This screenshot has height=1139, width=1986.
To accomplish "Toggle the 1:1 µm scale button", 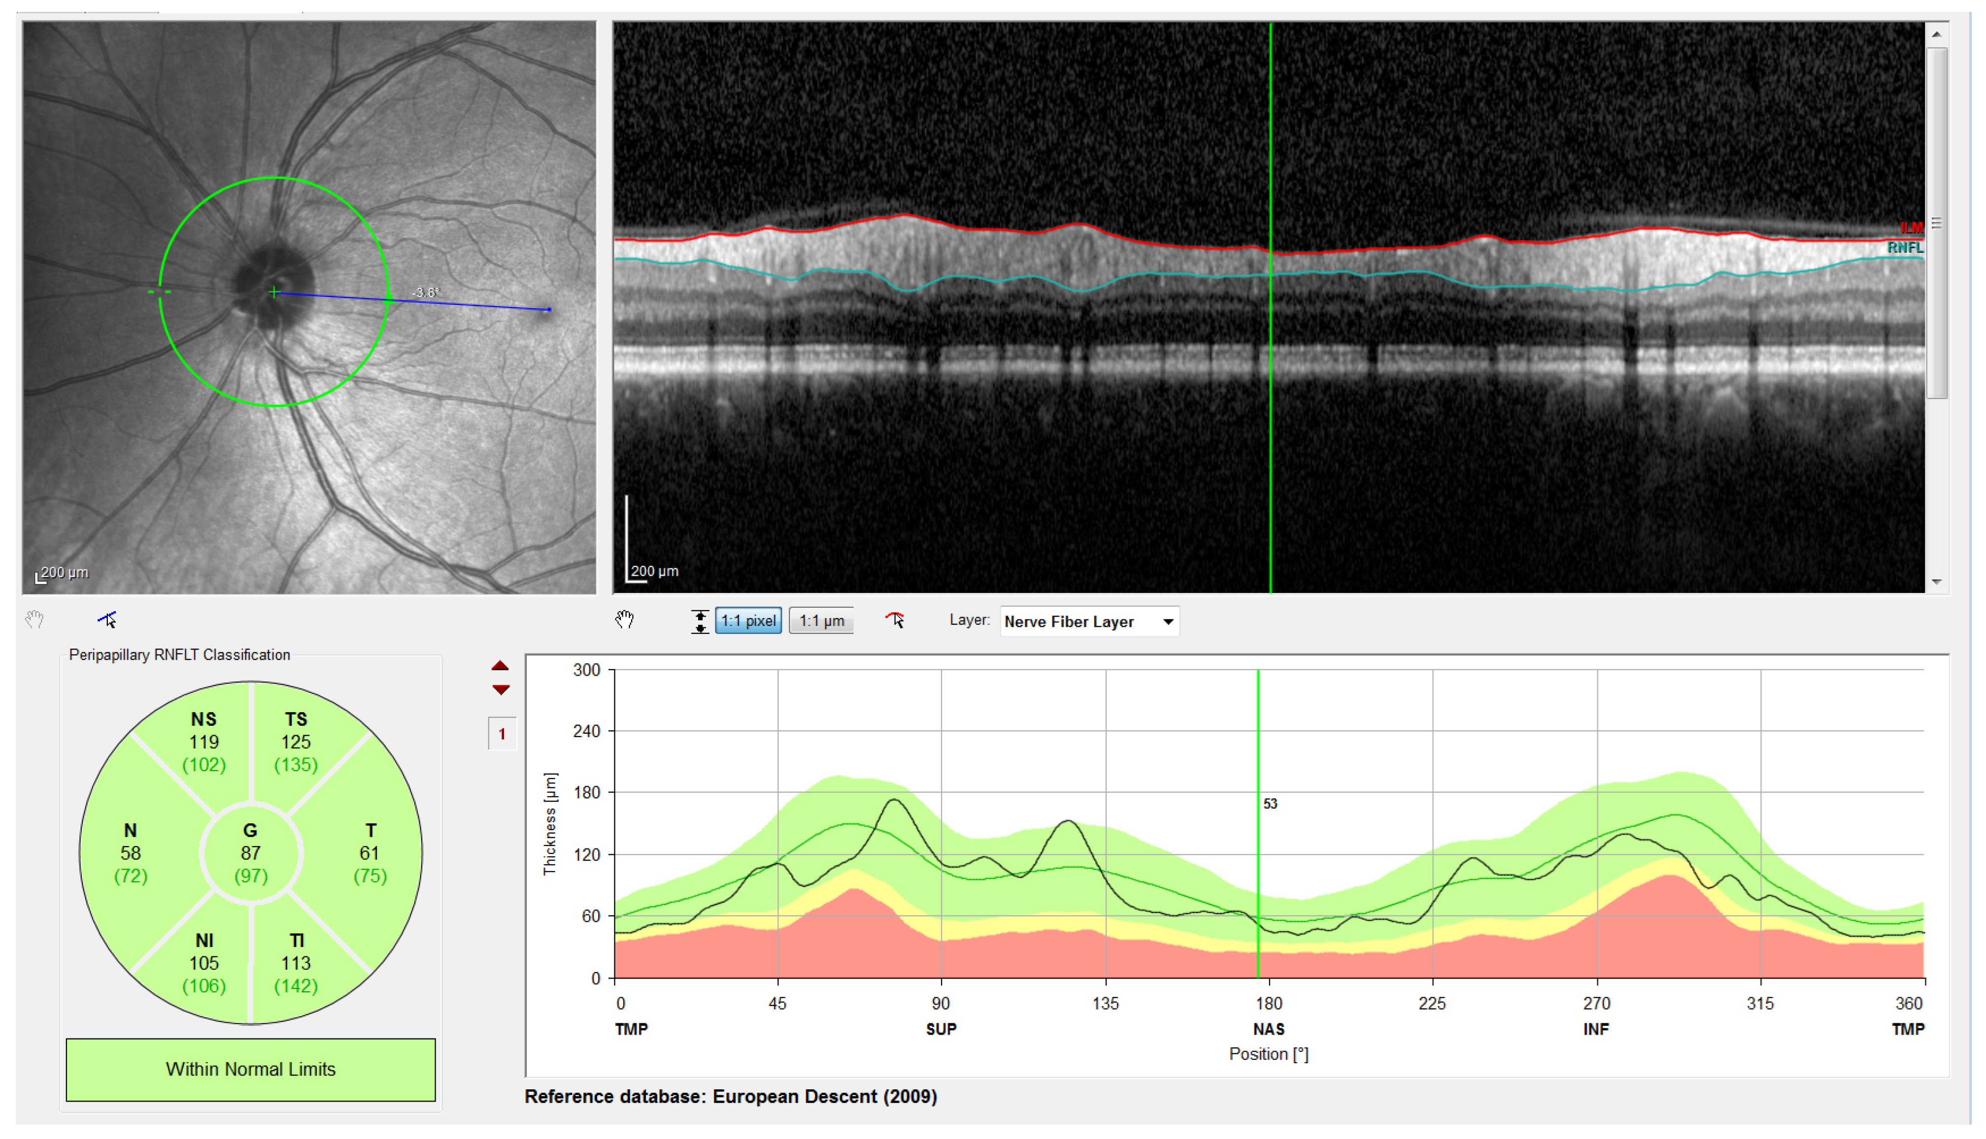I will pos(821,621).
